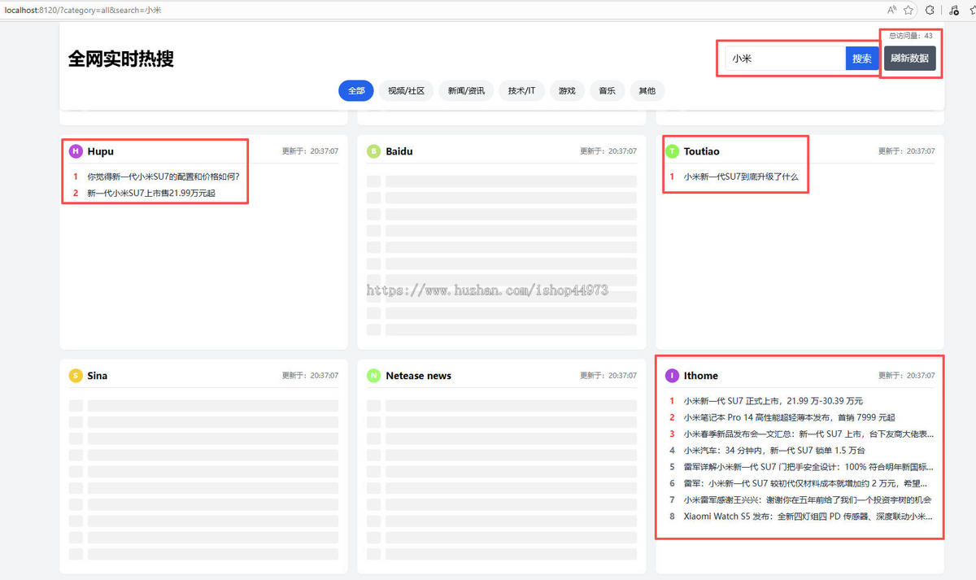The width and height of the screenshot is (976, 580).
Task: Click the Sina card title
Action: (x=98, y=376)
